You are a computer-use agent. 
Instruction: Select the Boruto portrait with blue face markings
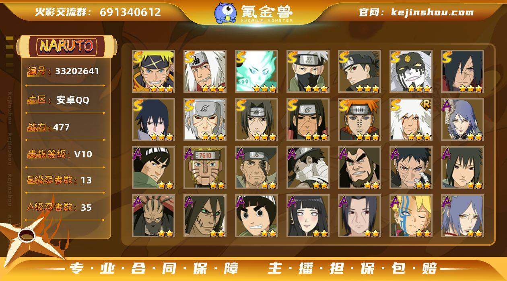tap(411, 216)
